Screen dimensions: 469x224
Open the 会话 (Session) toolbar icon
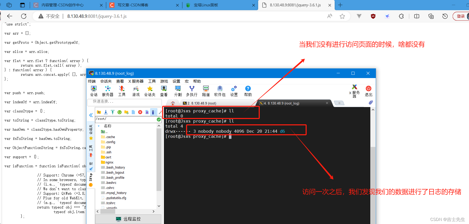[x=94, y=91]
